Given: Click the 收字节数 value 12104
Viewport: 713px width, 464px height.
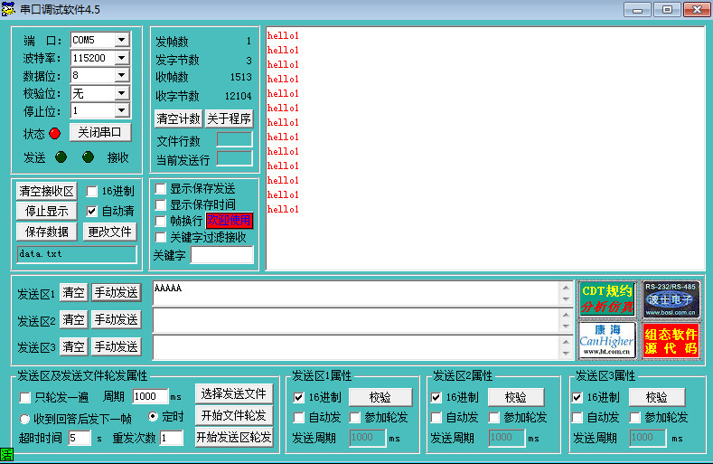Looking at the screenshot, I should coord(239,96).
